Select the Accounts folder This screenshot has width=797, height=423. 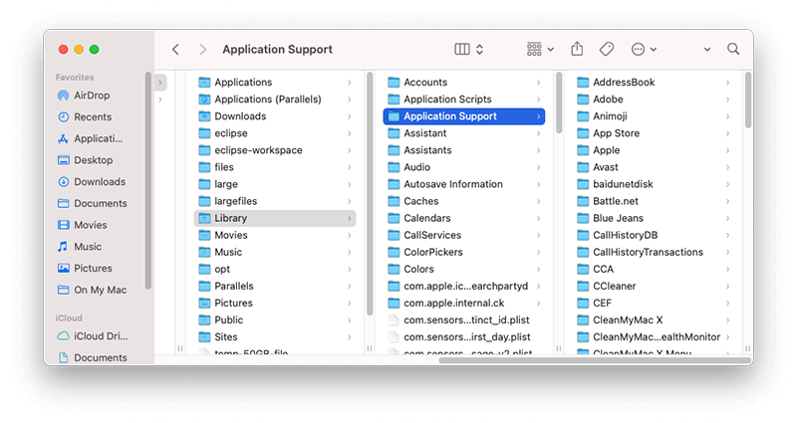[464, 83]
